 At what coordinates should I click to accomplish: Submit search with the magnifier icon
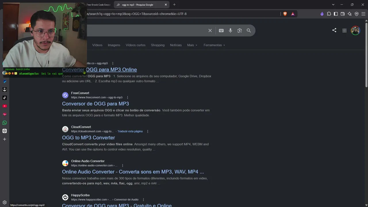[x=249, y=30]
